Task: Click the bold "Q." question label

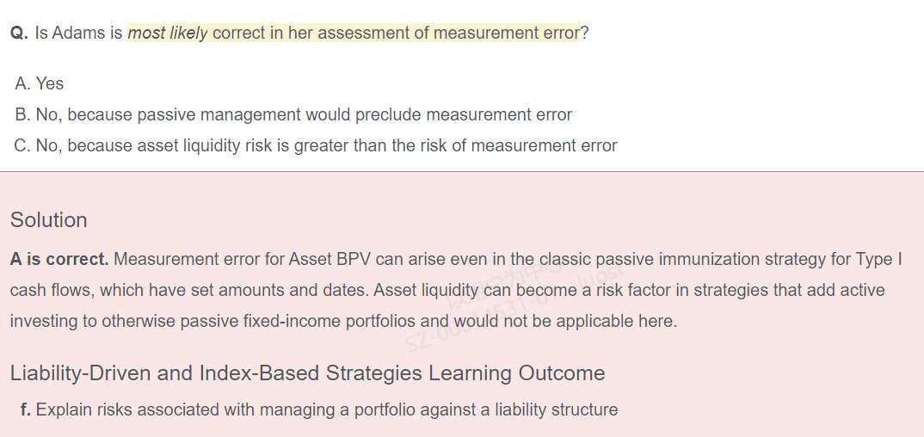Action: pyautogui.click(x=19, y=34)
